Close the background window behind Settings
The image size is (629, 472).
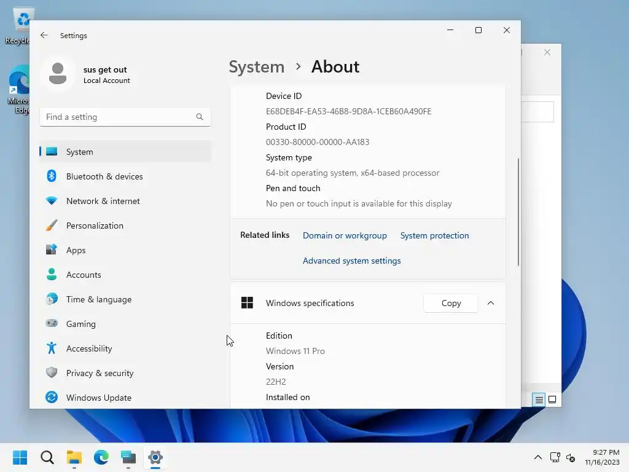coord(547,52)
